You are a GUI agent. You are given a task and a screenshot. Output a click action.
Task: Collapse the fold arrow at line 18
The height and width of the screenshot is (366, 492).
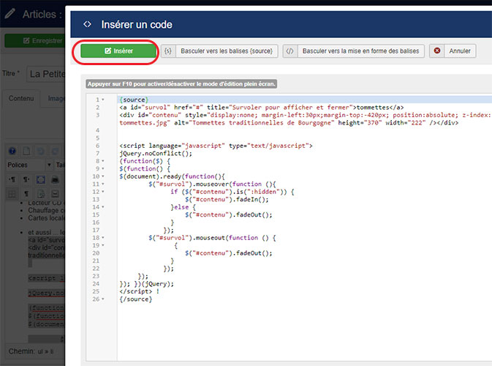pos(103,238)
